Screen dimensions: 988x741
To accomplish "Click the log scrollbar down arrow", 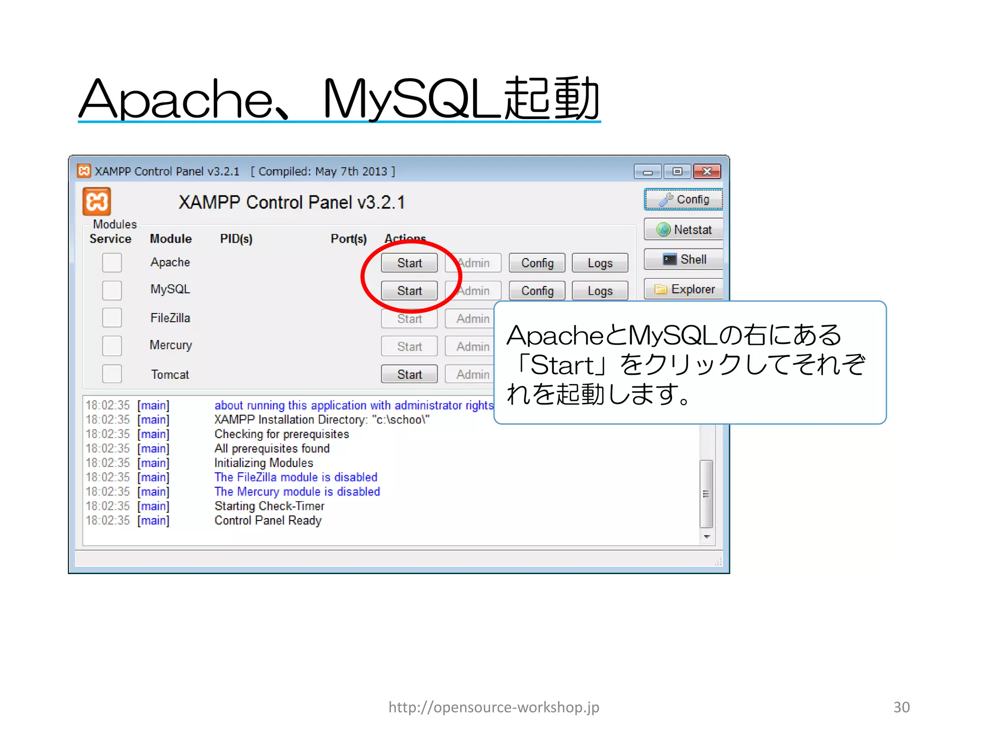I will coord(707,537).
